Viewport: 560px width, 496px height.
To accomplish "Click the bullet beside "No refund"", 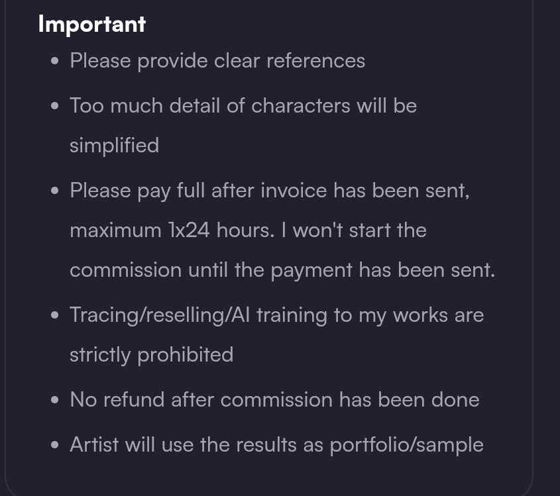I will [55, 400].
